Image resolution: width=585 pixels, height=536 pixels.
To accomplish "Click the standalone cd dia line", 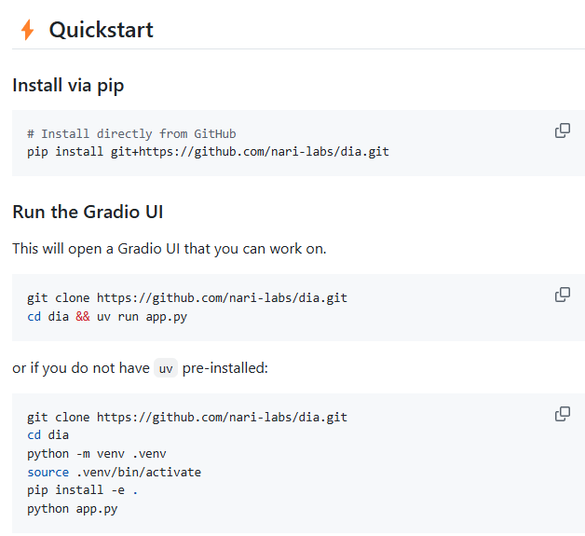I will click(48, 435).
